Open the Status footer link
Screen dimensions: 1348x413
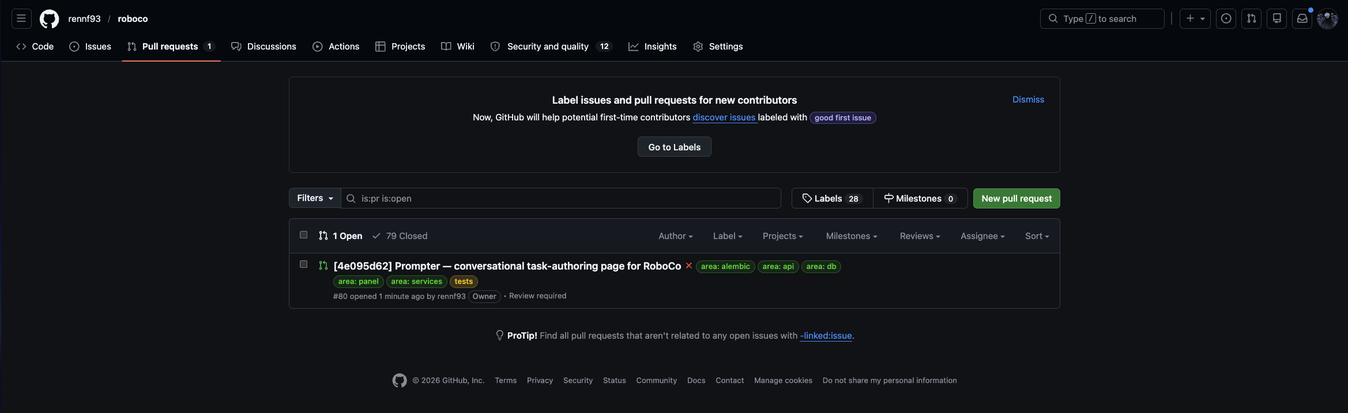(x=614, y=381)
